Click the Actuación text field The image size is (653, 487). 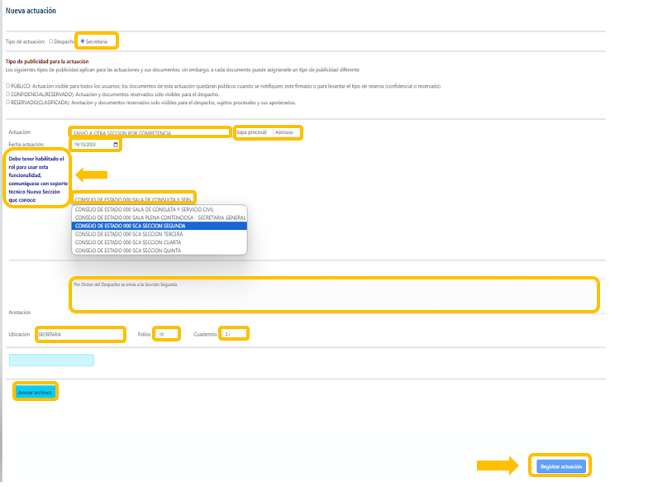150,132
